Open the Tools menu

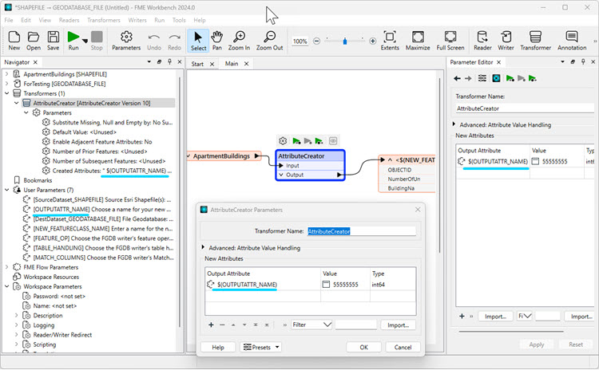[179, 20]
